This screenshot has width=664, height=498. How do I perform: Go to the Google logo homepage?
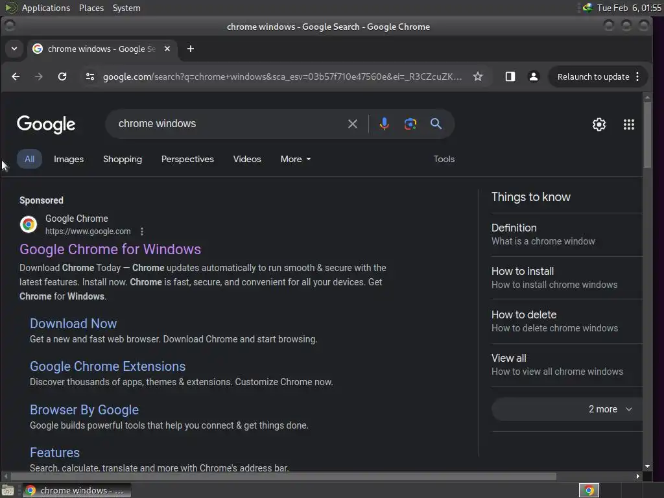pos(46,124)
